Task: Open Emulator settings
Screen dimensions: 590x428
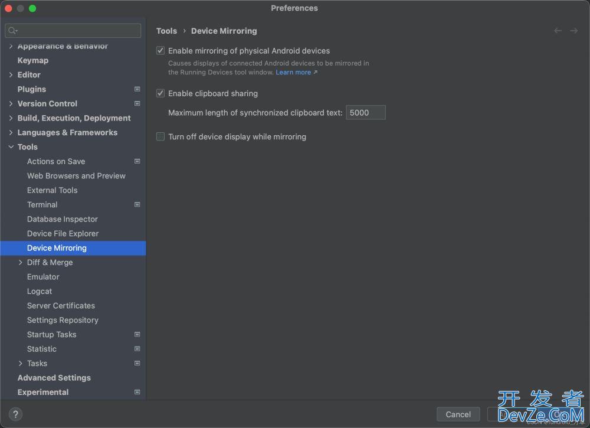Action: point(43,277)
